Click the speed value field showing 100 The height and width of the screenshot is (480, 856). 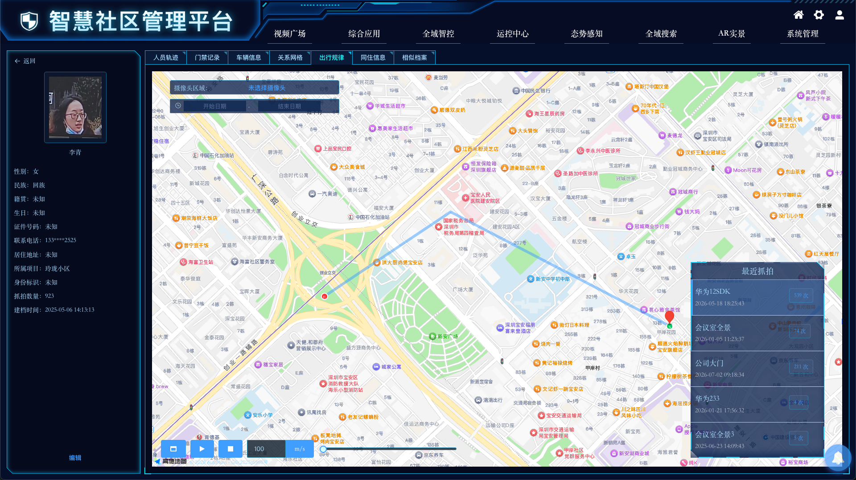[x=266, y=449]
